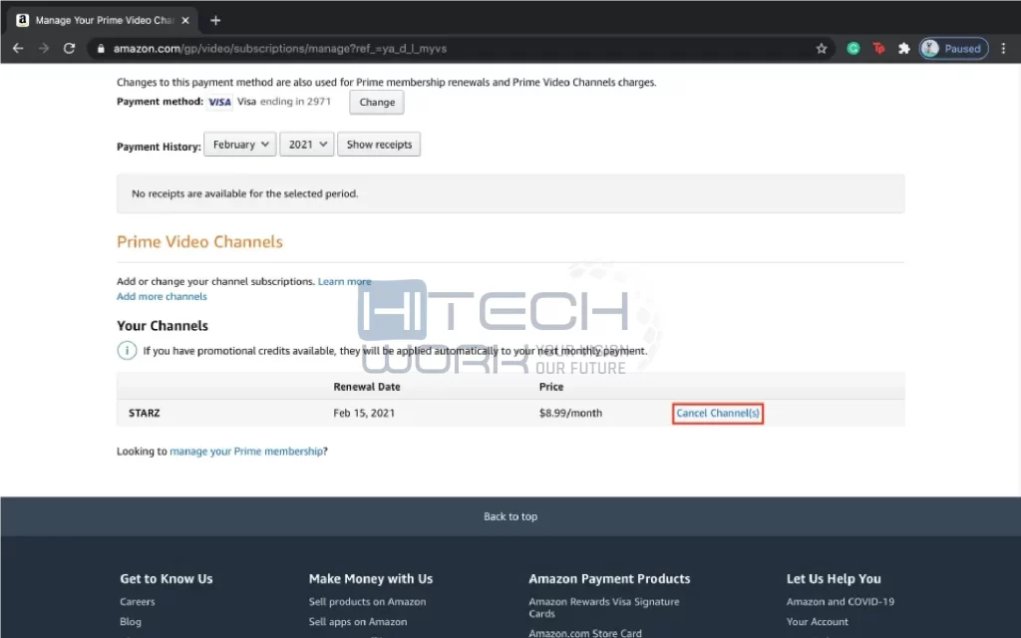1021x638 pixels.
Task: Click the Renewal Date column header
Action: (x=367, y=387)
